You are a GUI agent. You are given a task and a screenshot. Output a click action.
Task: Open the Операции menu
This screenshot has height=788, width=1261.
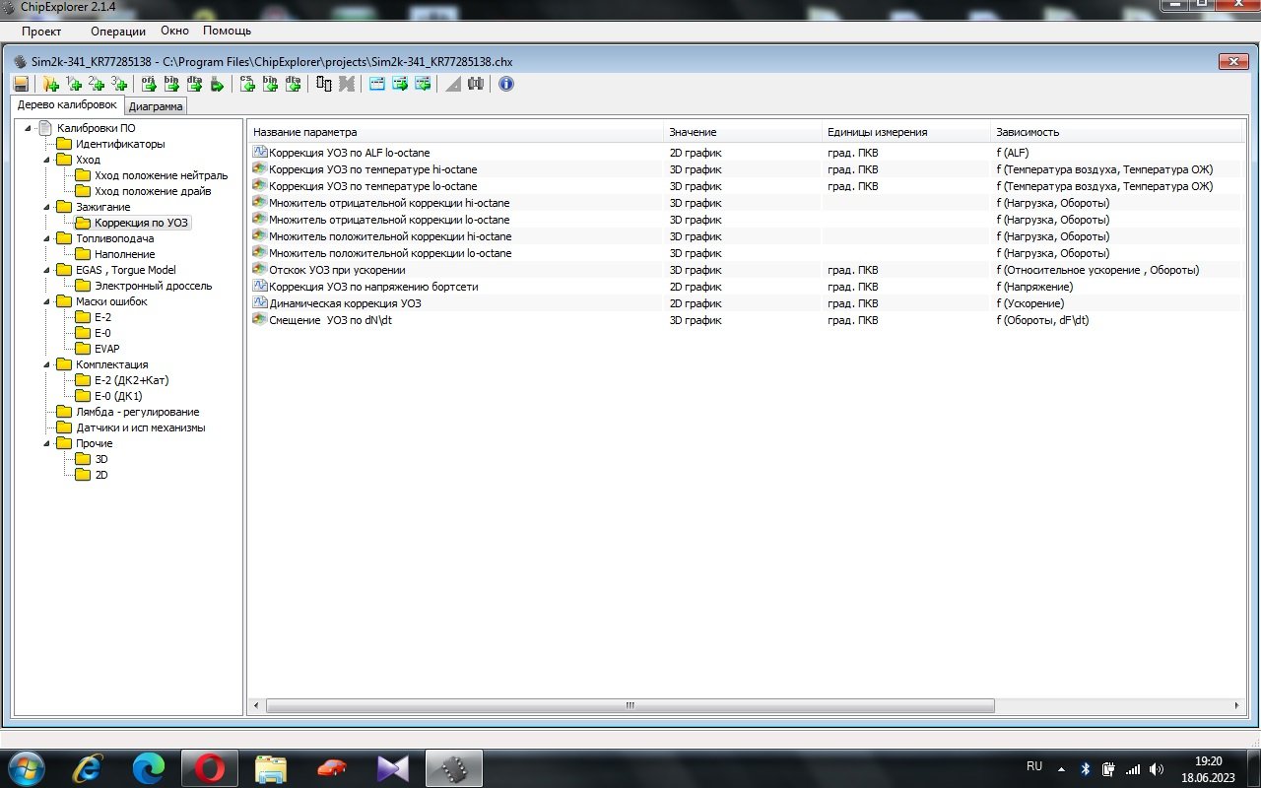click(x=117, y=31)
